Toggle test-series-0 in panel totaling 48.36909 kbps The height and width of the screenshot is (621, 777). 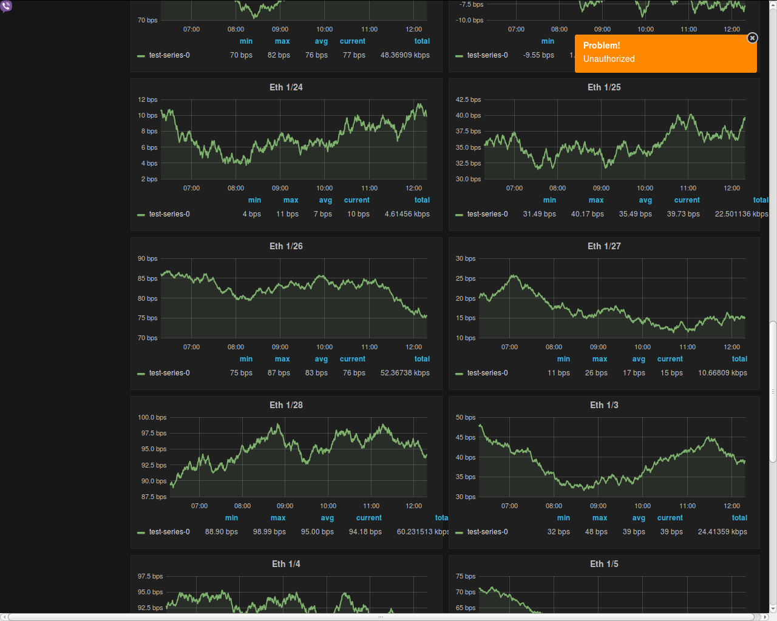click(x=169, y=55)
